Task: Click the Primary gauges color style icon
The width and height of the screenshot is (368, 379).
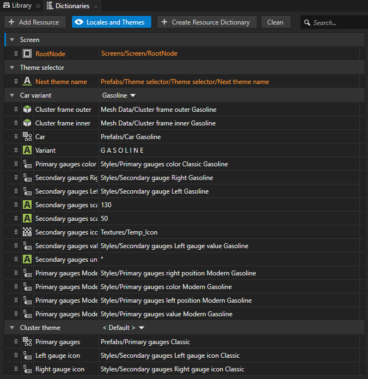Action: 27,164
